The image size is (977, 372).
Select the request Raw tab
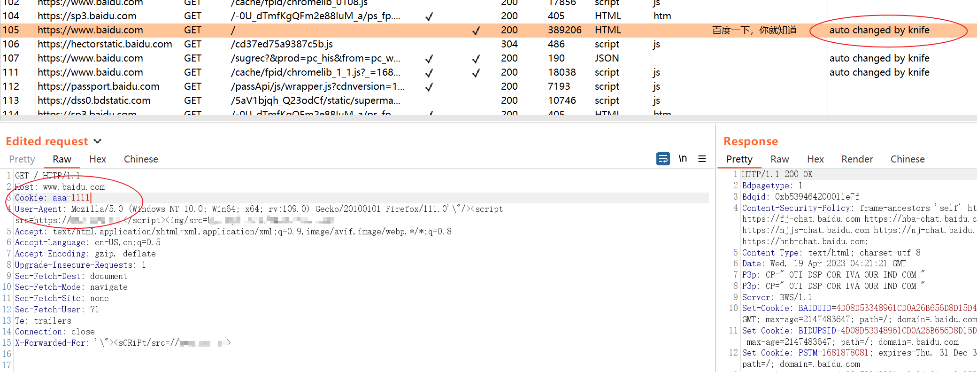pyautogui.click(x=62, y=159)
